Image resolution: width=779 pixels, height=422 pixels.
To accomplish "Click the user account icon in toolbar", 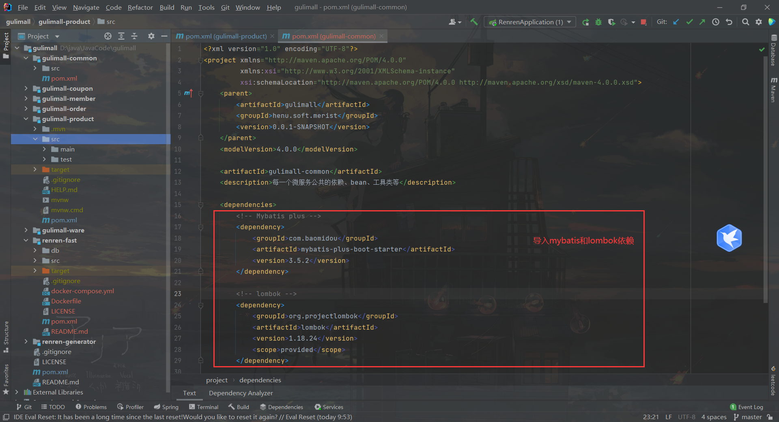I will pos(455,22).
